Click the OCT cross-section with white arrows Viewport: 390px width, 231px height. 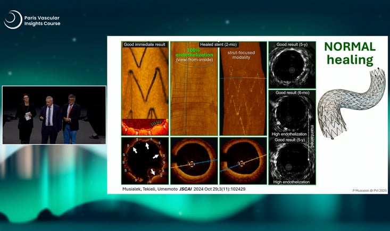pyautogui.click(x=145, y=160)
